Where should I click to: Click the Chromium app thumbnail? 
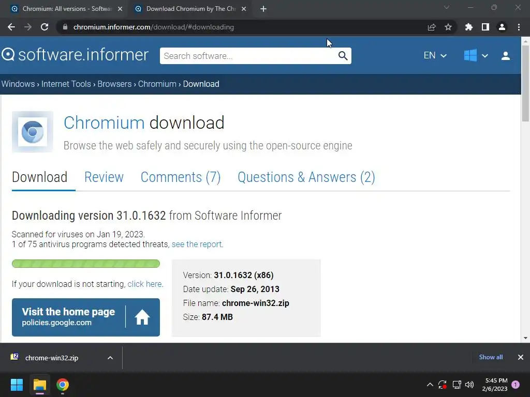tap(33, 132)
